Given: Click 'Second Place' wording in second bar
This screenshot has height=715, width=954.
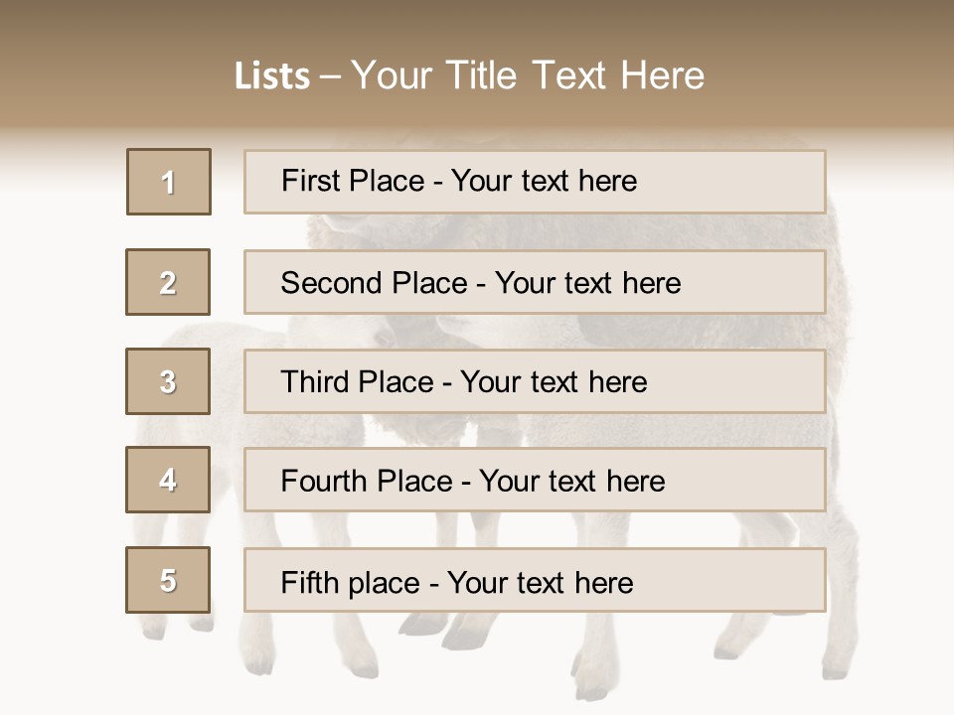Looking at the screenshot, I should 375,283.
